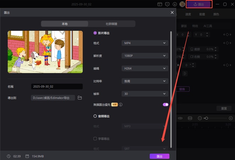Open the 幀率 30 dropdown

click(x=145, y=94)
